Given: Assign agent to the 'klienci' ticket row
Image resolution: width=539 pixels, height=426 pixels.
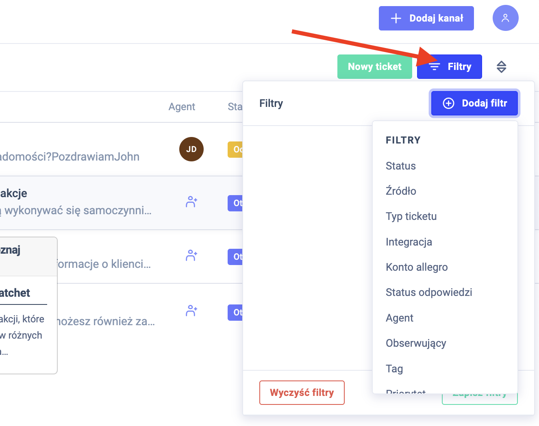Looking at the screenshot, I should 191,256.
